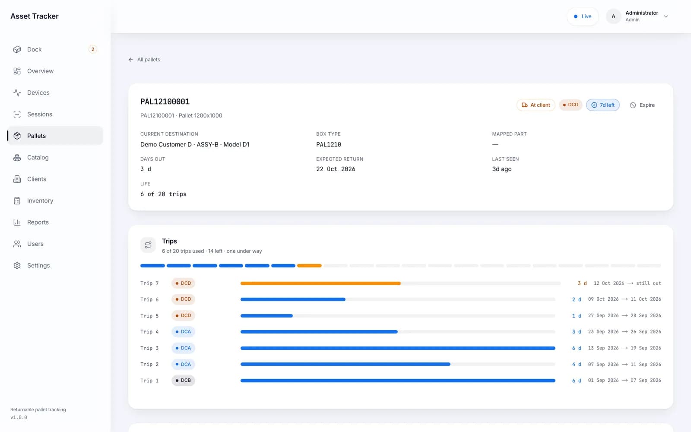Click the dock notification badge showing 2
691x432 pixels.
pos(92,49)
